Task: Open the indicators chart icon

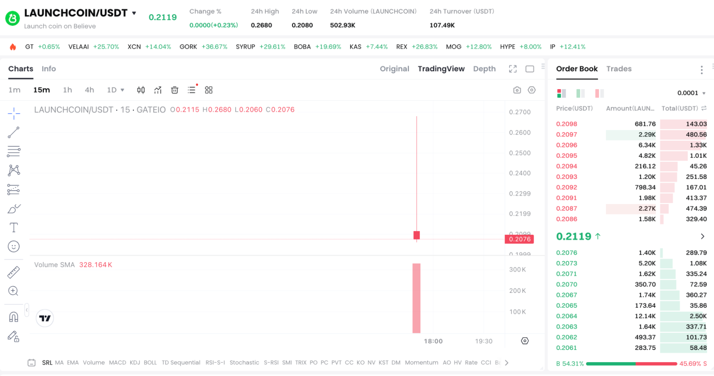Action: [x=158, y=90]
